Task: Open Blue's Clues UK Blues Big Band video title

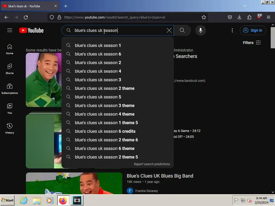Action: coord(160,176)
